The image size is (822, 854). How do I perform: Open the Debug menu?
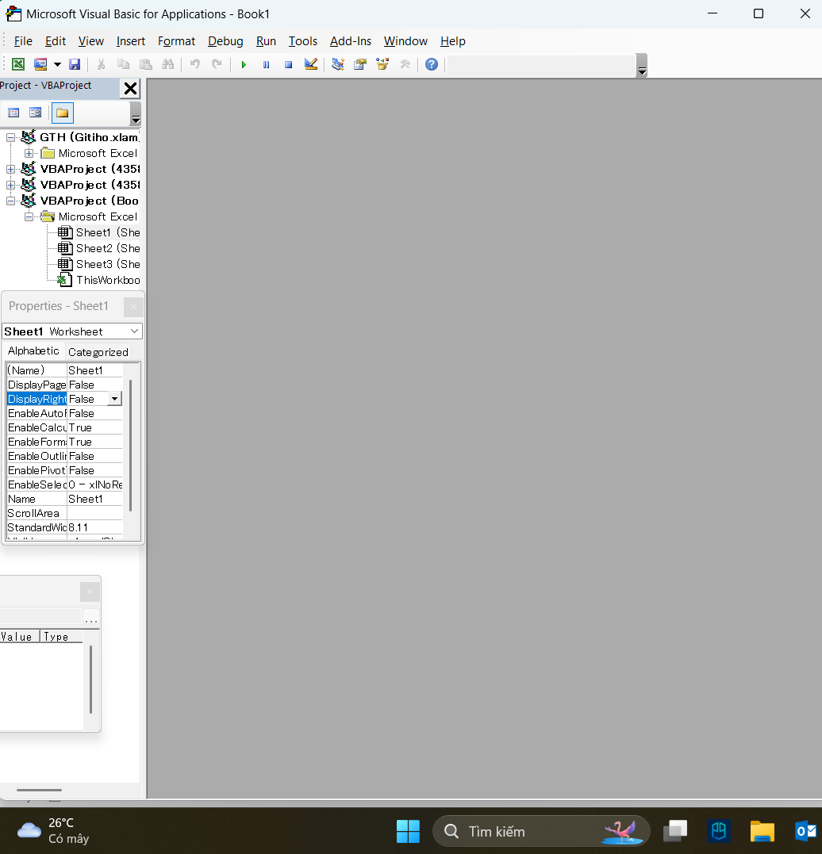click(225, 41)
